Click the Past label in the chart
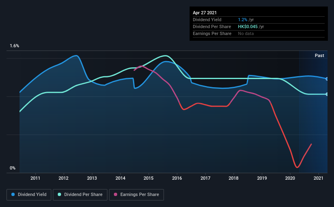 (x=319, y=55)
